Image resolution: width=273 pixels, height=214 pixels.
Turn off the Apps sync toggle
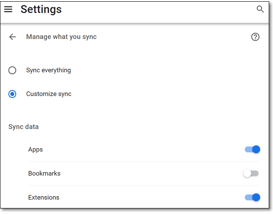253,150
